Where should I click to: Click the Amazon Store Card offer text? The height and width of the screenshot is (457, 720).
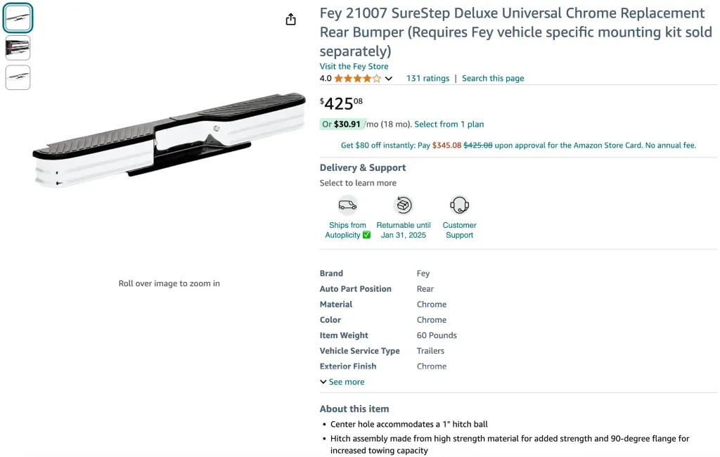click(518, 146)
